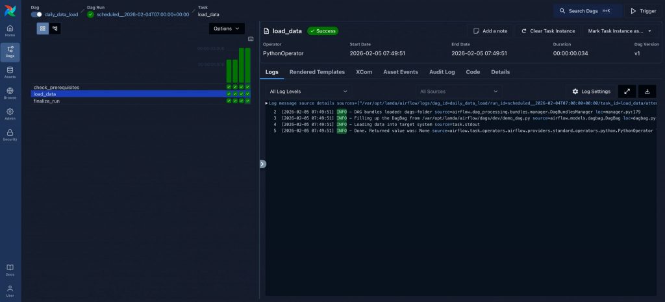Click the Search Dags field

[586, 11]
